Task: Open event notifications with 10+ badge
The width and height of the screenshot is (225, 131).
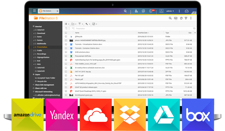Action: click(152, 11)
